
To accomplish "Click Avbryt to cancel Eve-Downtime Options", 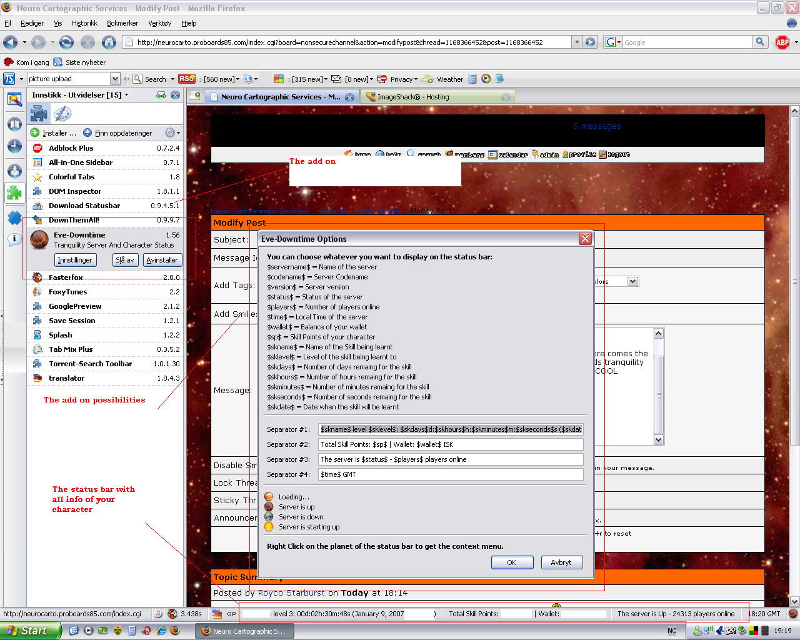I will [561, 562].
